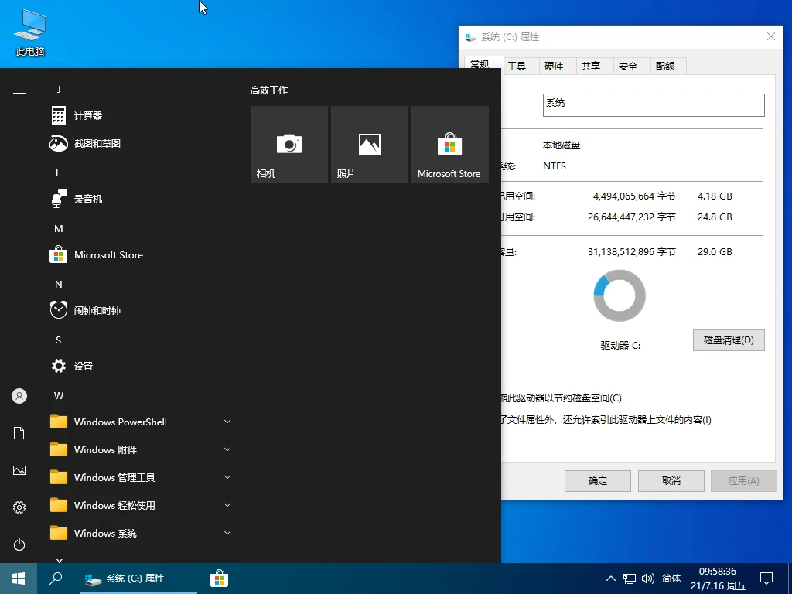Open the 录音机 app
The height and width of the screenshot is (594, 792).
[x=87, y=199]
